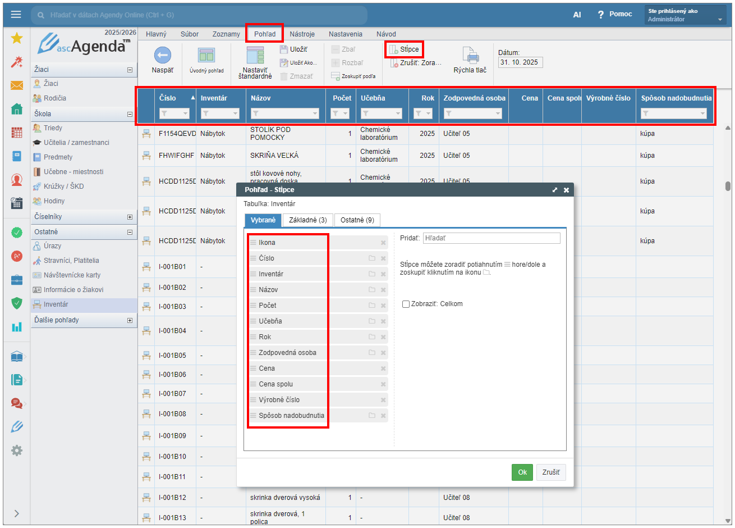Open the Rýchla tlač print icon

click(470, 56)
